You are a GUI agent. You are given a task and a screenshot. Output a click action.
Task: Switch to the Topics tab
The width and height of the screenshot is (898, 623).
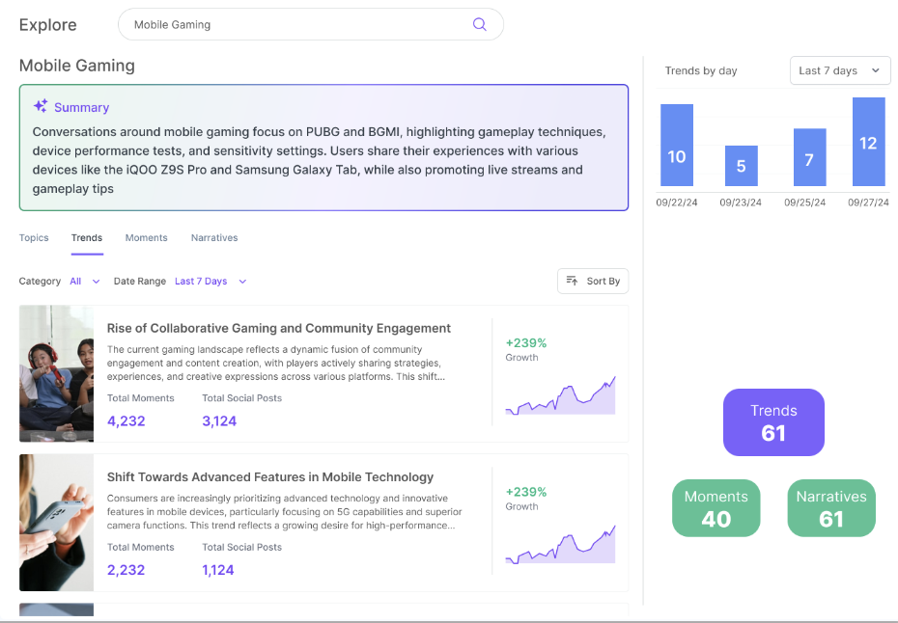tap(34, 238)
